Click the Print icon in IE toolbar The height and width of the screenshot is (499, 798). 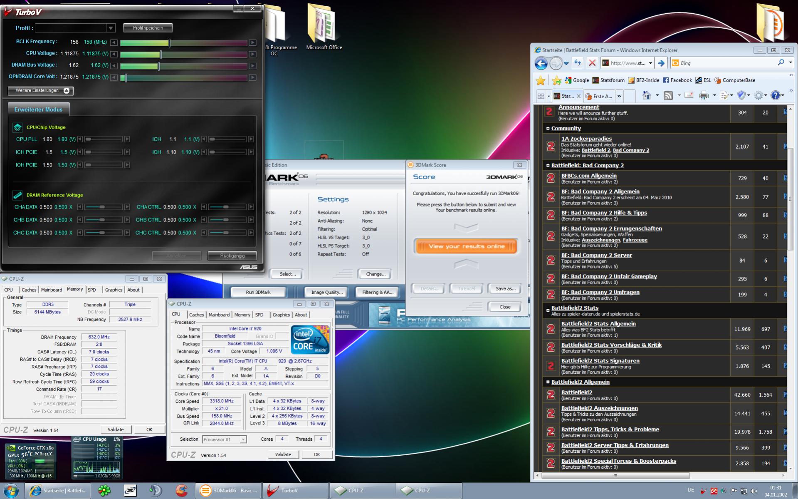(704, 96)
